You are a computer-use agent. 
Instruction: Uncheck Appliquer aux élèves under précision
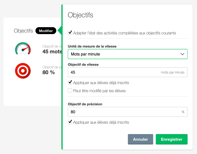pyautogui.click(x=70, y=122)
